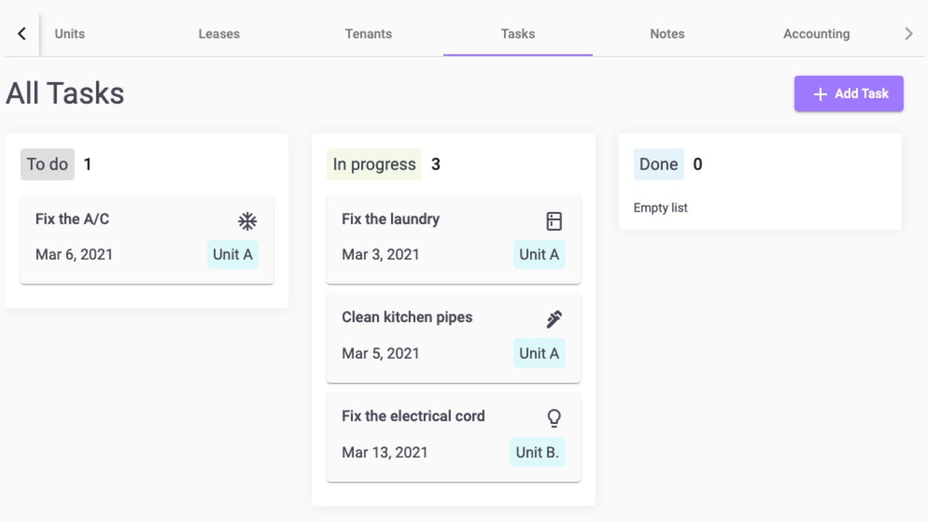This screenshot has width=928, height=522.
Task: Select the To do column label
Action: [x=47, y=165]
